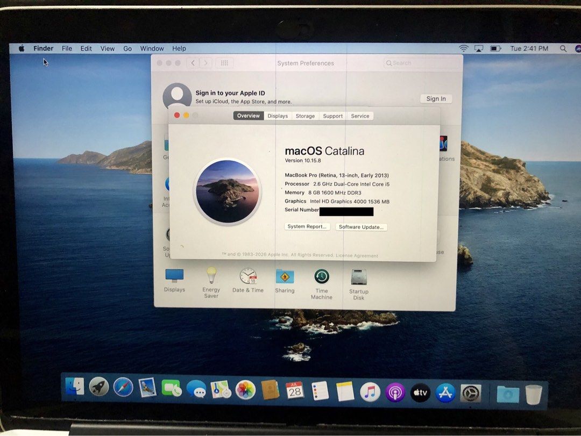Click the Software Update... button
Viewport: 581px width, 436px height.
coord(361,227)
